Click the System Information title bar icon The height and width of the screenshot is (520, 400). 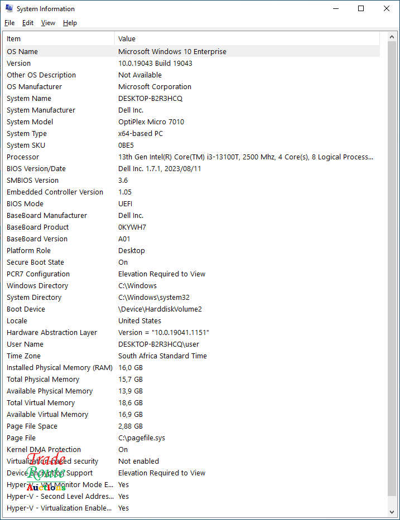coord(9,8)
